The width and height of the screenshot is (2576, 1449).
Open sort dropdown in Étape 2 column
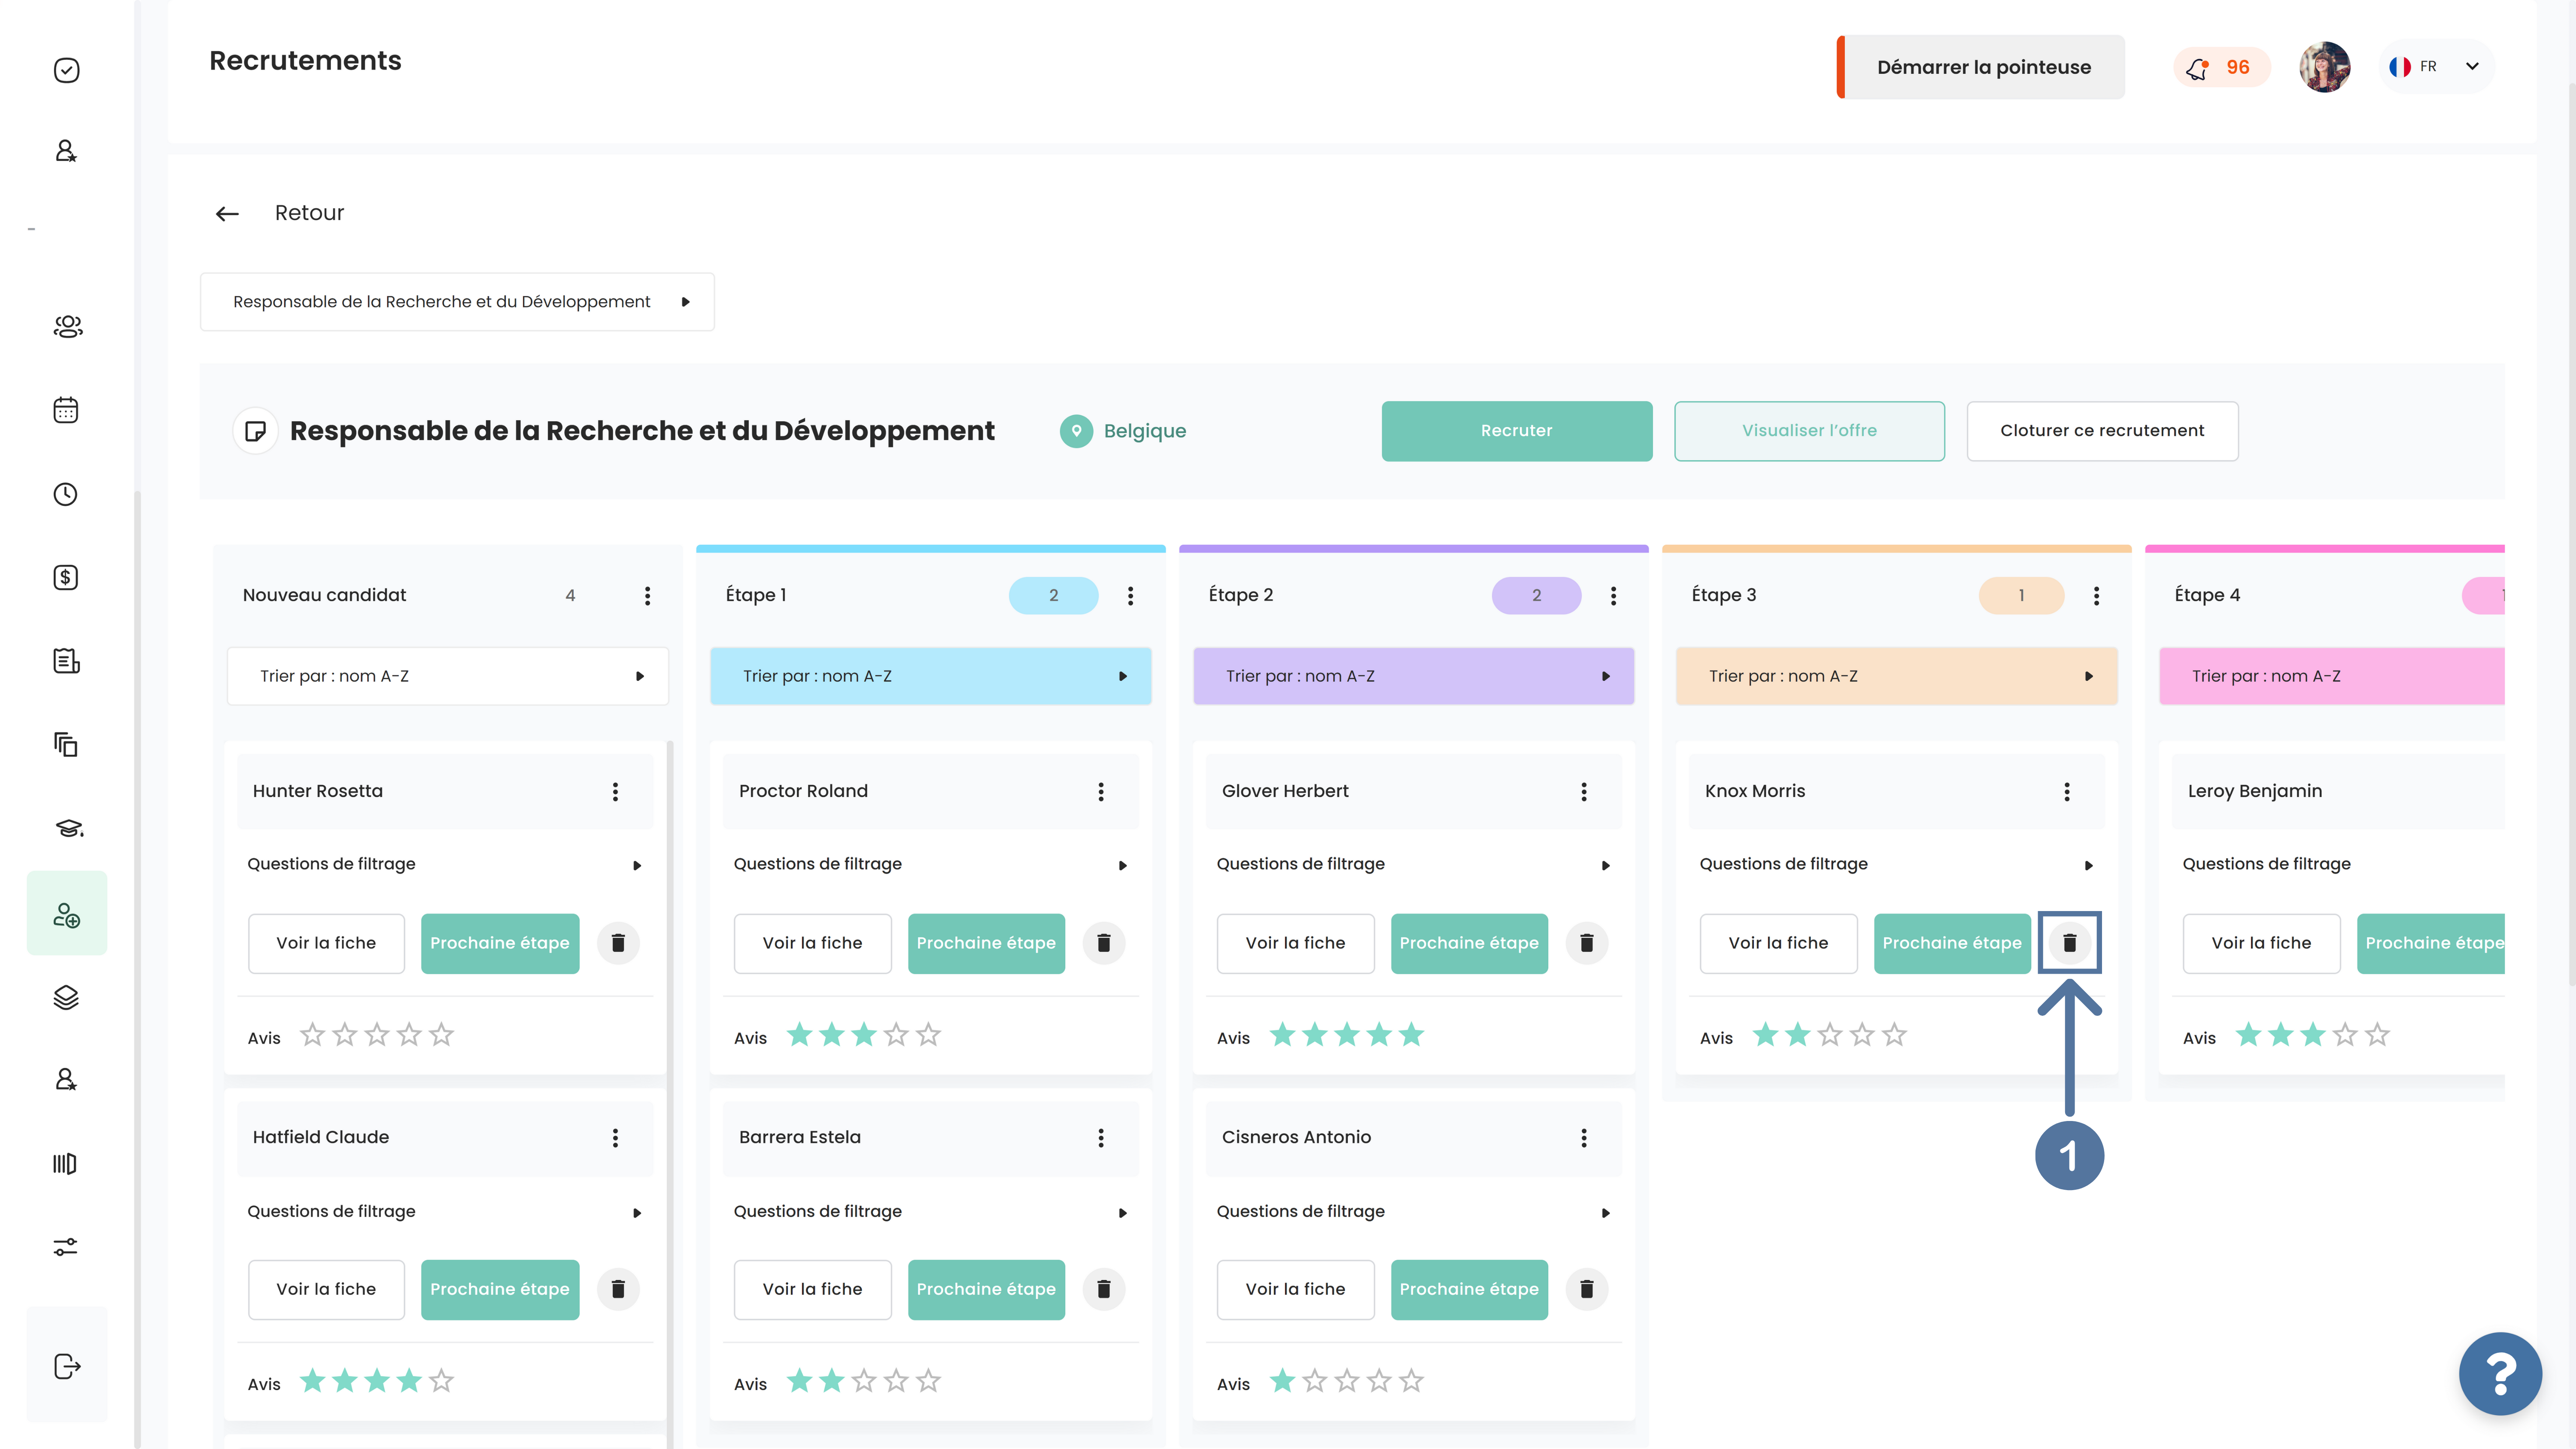1414,676
